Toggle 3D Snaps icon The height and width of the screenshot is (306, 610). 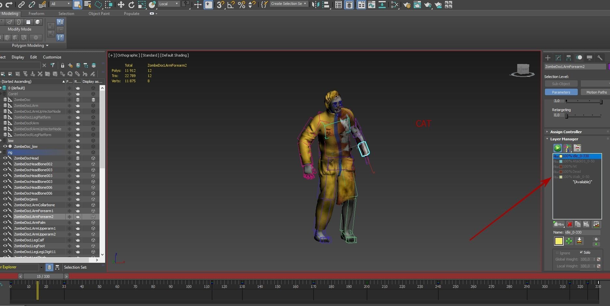tap(220, 5)
